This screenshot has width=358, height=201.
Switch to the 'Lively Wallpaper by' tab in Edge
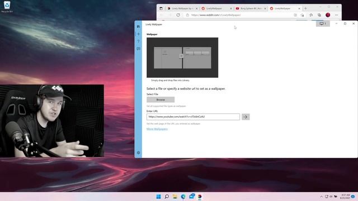(182, 8)
